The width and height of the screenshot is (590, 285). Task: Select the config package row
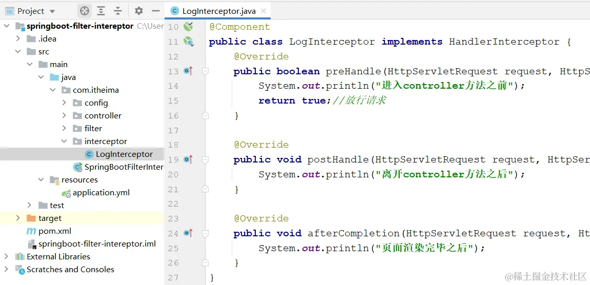coord(82,103)
